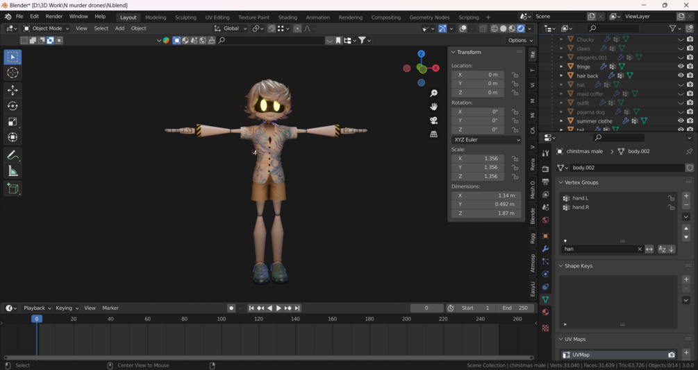This screenshot has width=698, height=370.
Task: Choose the Measure tool
Action: (x=13, y=171)
